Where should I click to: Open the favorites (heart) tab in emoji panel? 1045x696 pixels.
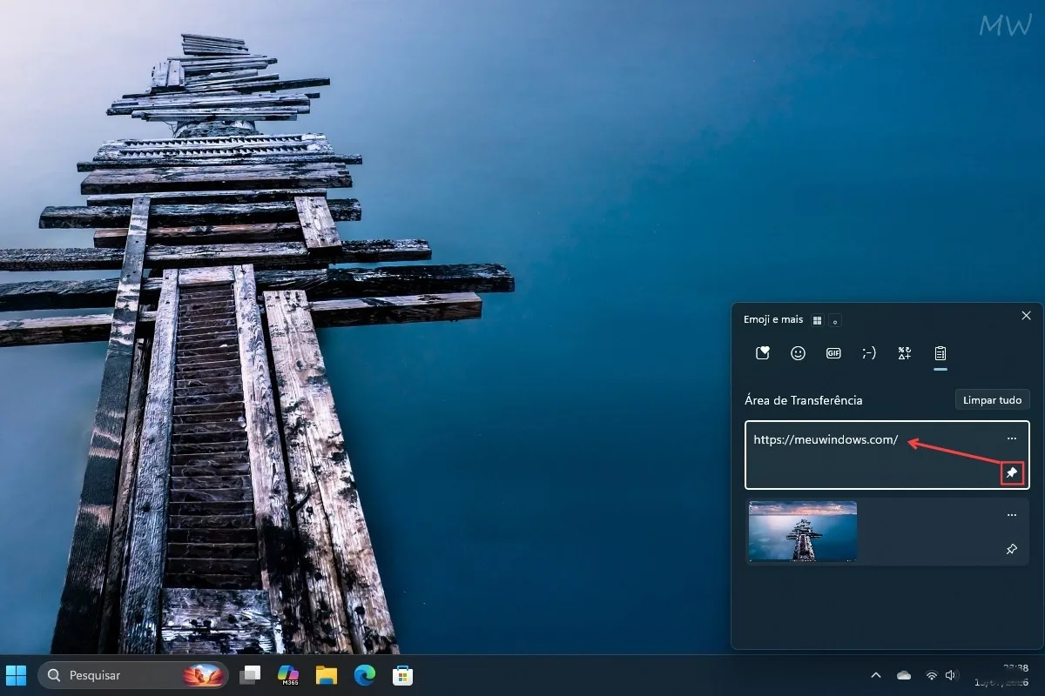(763, 353)
